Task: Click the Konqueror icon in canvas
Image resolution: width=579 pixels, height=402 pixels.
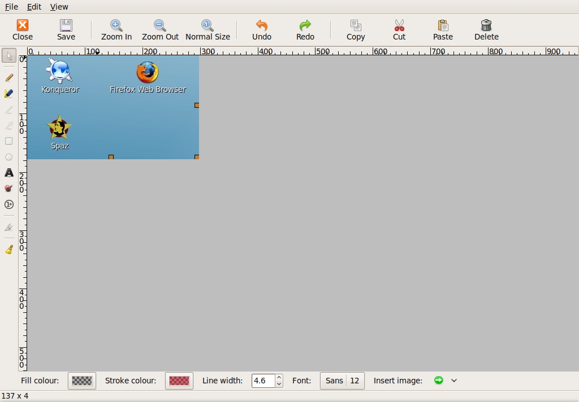Action: point(60,71)
